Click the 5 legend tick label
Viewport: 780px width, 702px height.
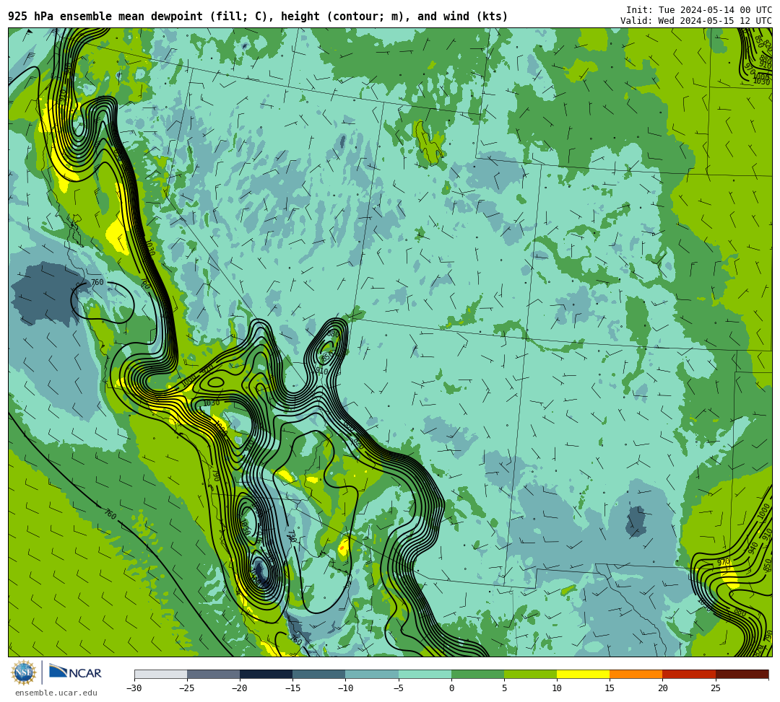[x=504, y=688]
